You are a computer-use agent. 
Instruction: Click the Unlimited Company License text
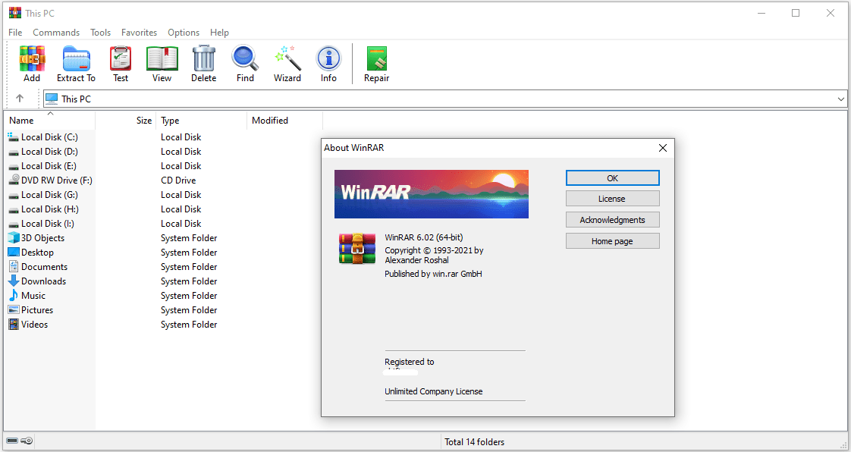[434, 391]
